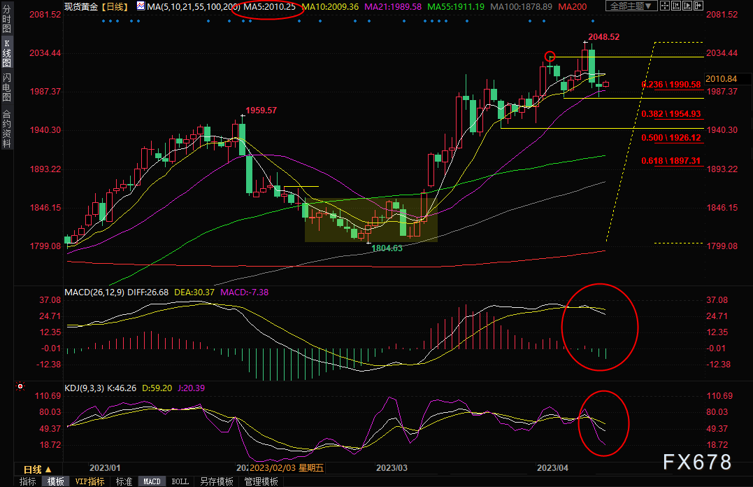This screenshot has width=753, height=487.
Task: Click the 2023/04 date axis label
Action: [552, 468]
